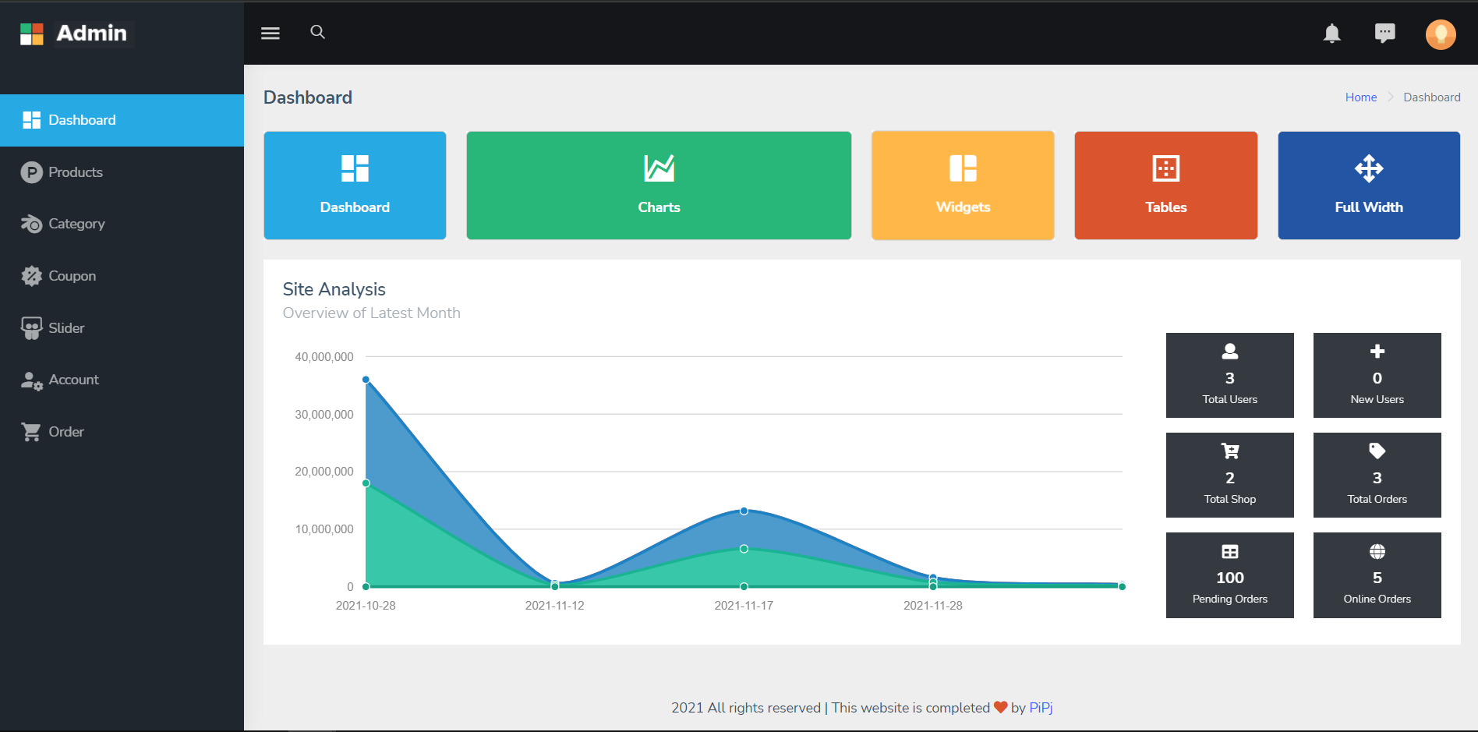Click the 2021-11-12 axis label
Screen dimensions: 1478x732
pyautogui.click(x=554, y=606)
